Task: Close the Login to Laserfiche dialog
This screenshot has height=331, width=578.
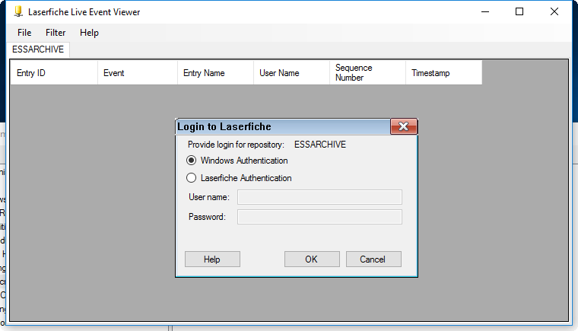Action: point(404,126)
